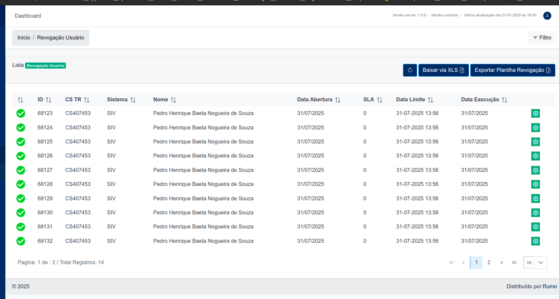This screenshot has width=559, height=299.
Task: Click gear icon for record 68123
Action: 535,113
